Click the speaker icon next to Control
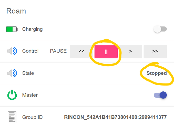The width and height of the screenshot is (174, 128). tap(12, 51)
